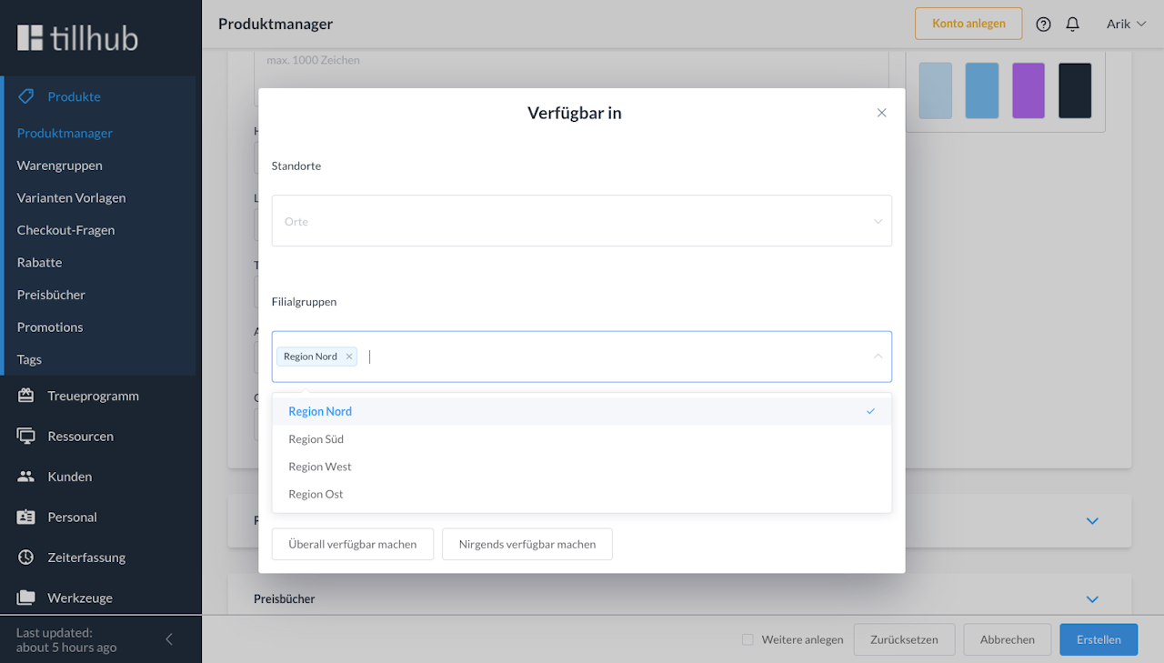Open the Orte locations dropdown
The image size is (1164, 663).
581,221
